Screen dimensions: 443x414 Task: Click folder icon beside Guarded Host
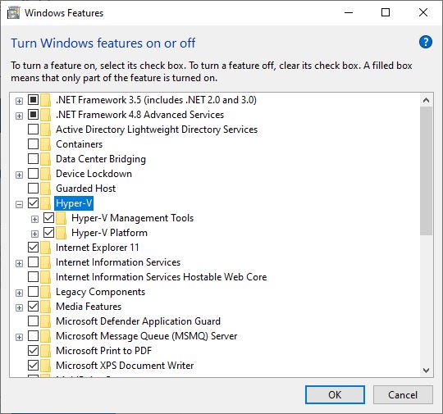click(x=45, y=189)
